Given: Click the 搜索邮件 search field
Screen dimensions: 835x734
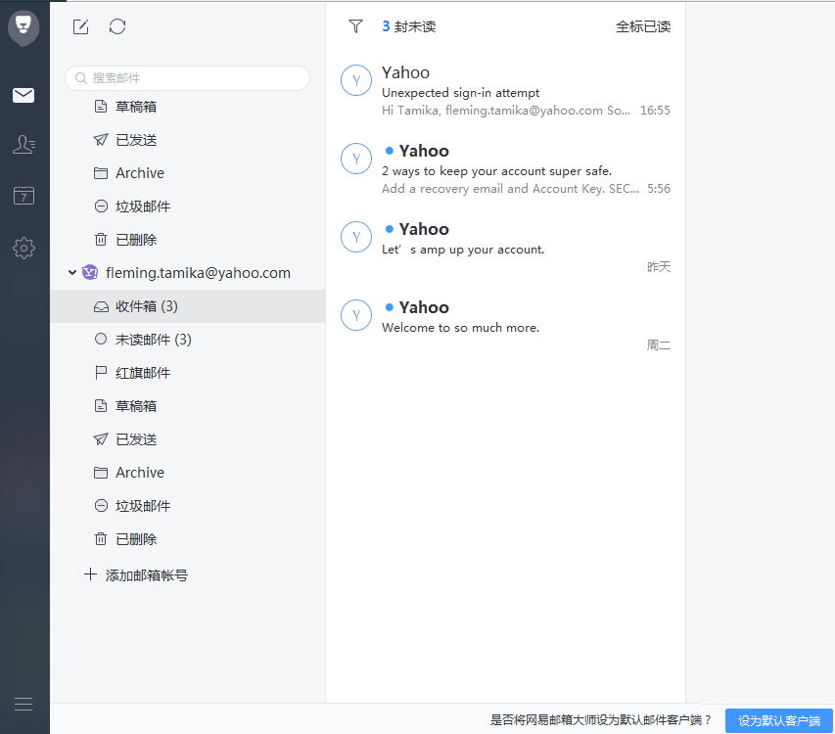Looking at the screenshot, I should click(x=188, y=78).
